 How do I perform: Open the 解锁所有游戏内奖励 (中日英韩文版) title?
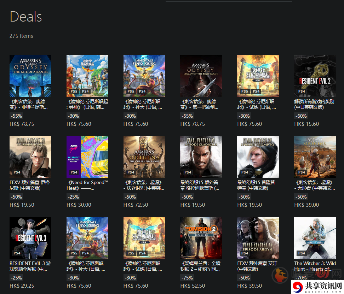[314, 104]
